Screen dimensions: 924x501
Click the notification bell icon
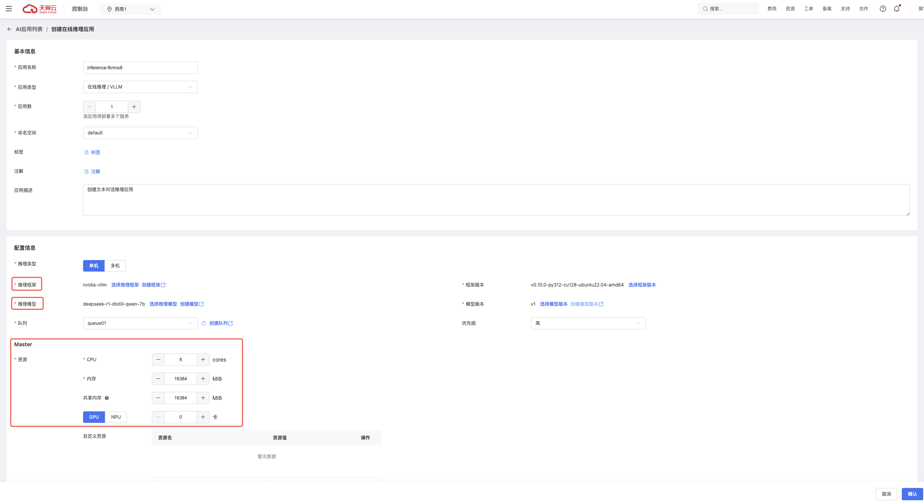(896, 9)
